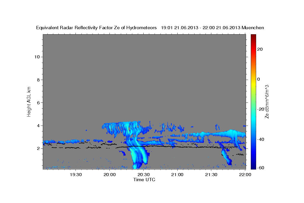Screen dimensions: 304x203
Task: Click the 21:00 time tick label
Action: click(177, 175)
